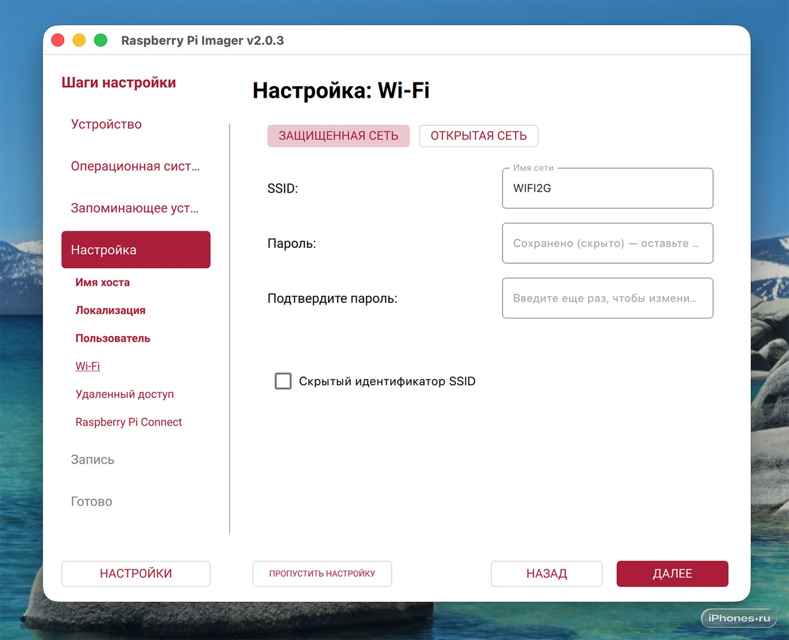789x640 pixels.
Task: Click the SSID network name field
Action: point(608,188)
